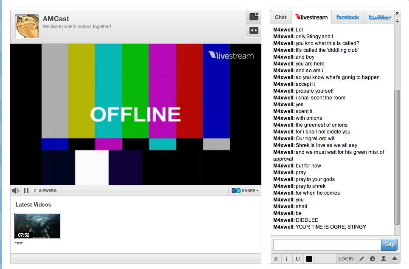Image resolution: width=409 pixels, height=269 pixels.
Task: Open the pop-out player icon
Action: (253, 17)
